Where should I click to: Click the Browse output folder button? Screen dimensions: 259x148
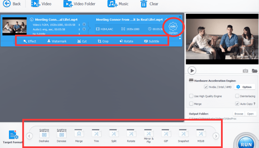point(239,114)
